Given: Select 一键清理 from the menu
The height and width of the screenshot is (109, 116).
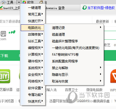Looking at the screenshot, I should click(33, 8).
